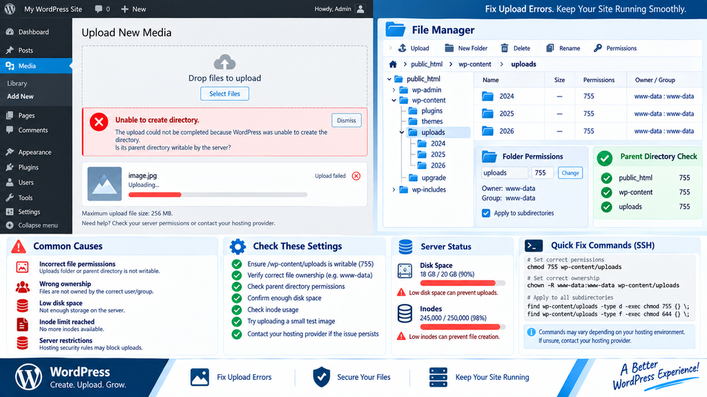
Task: Click the Admin user avatar icon
Action: (360, 9)
